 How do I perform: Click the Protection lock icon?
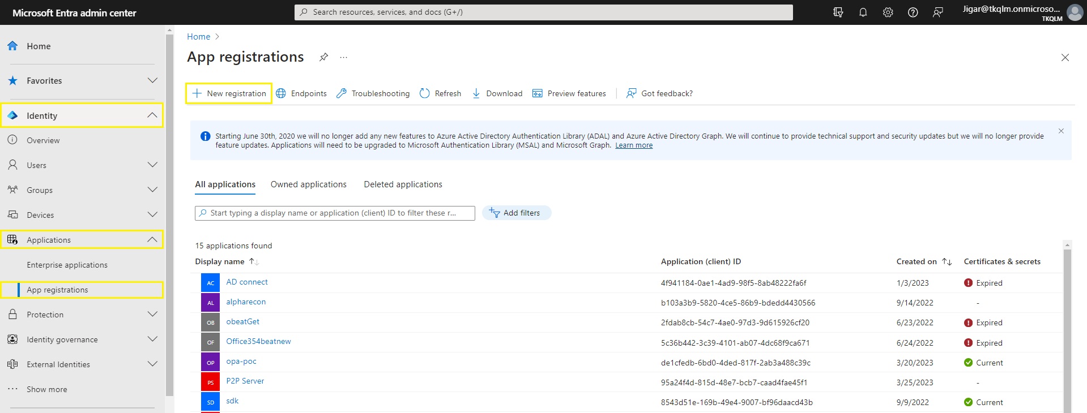tap(12, 314)
